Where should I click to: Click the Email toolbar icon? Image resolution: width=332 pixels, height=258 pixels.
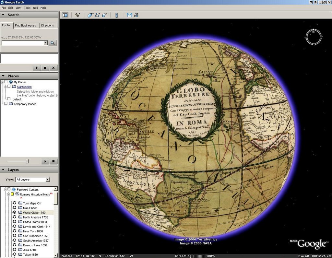[129, 15]
